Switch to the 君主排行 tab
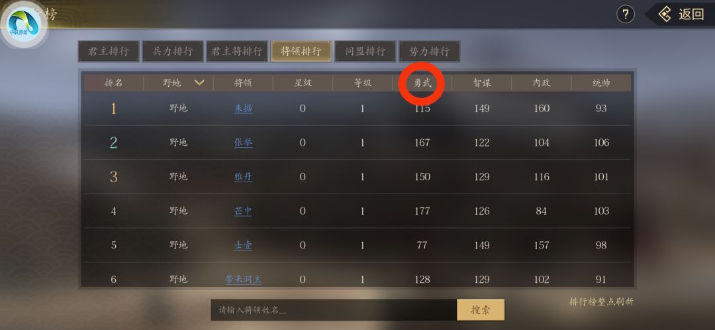 pos(109,51)
